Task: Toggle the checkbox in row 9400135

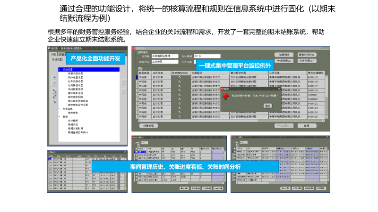Action: pyautogui.click(x=180, y=77)
